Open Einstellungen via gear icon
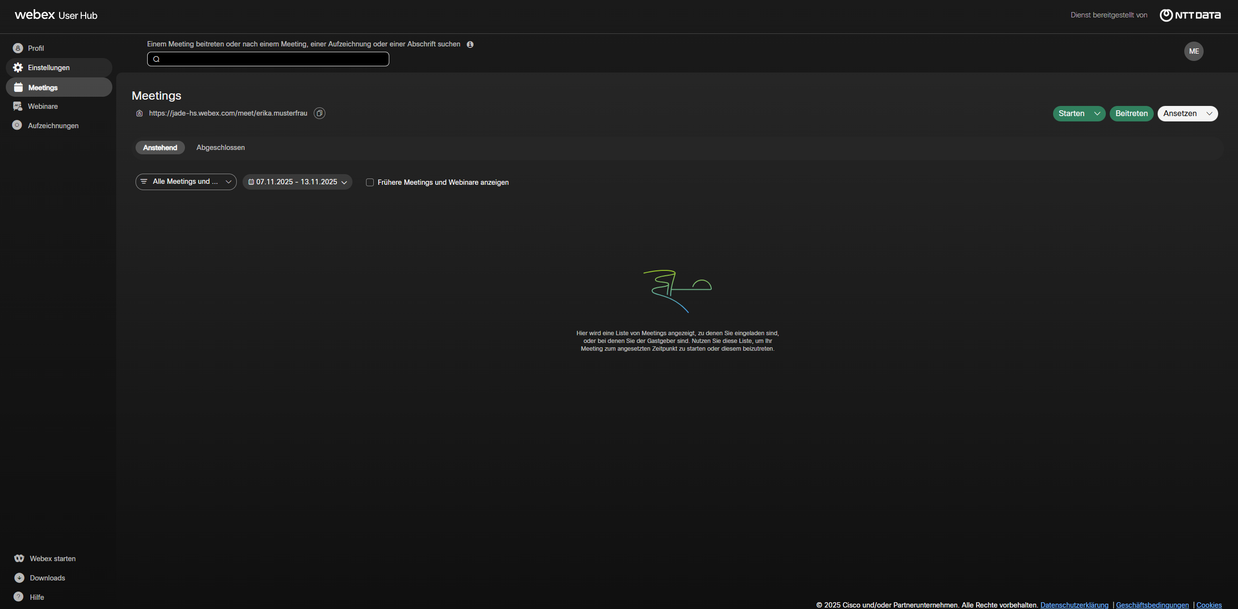The height and width of the screenshot is (609, 1238). point(18,68)
